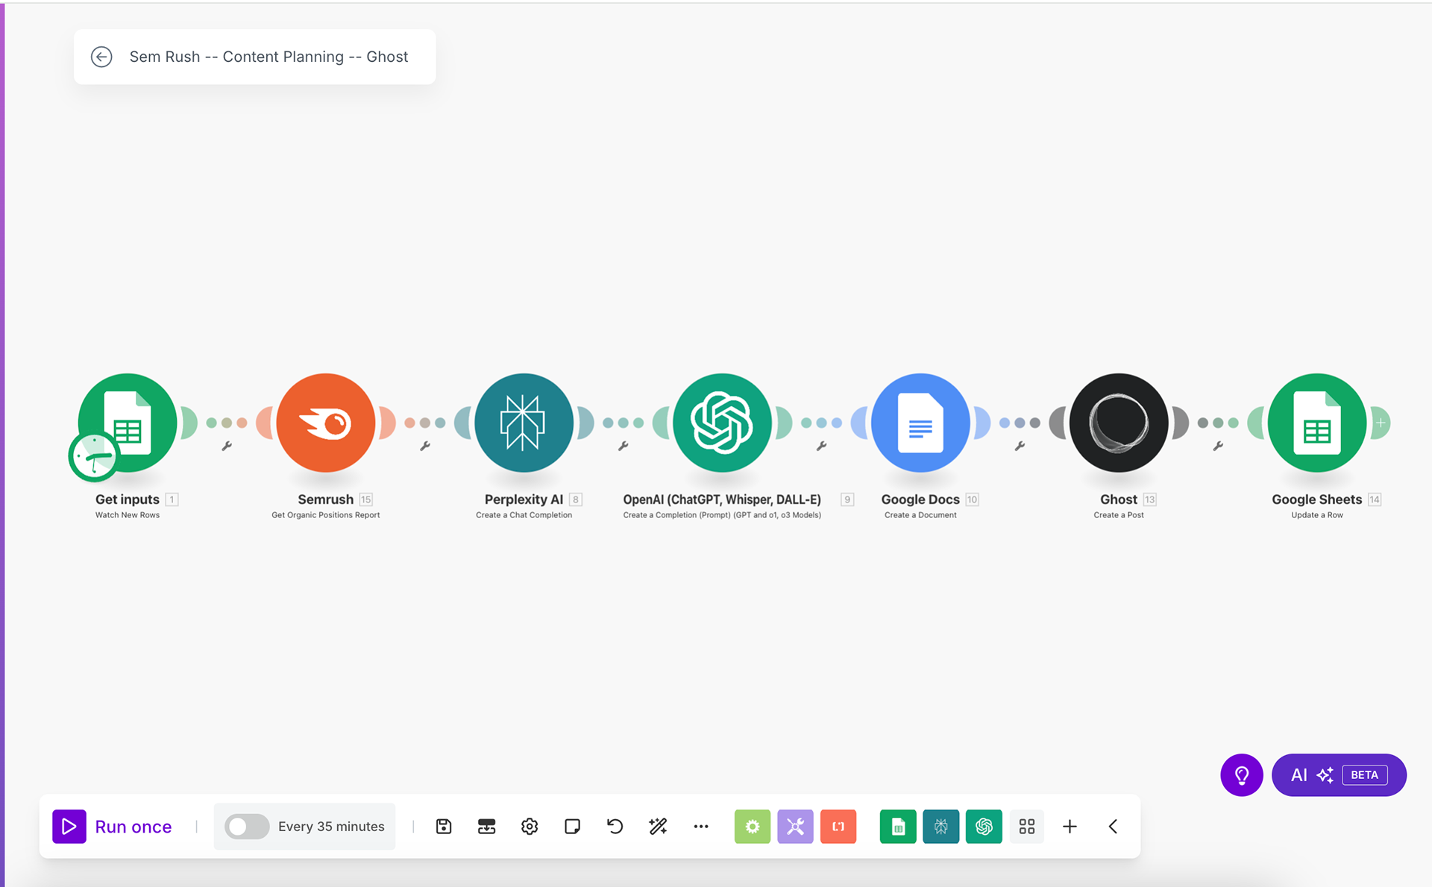
Task: Open the all apps grid icon
Action: 1027,826
